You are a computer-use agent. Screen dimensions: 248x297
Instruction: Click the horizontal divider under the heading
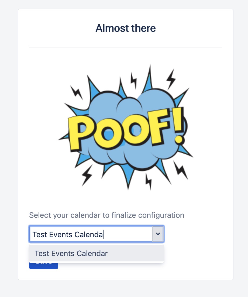click(126, 47)
